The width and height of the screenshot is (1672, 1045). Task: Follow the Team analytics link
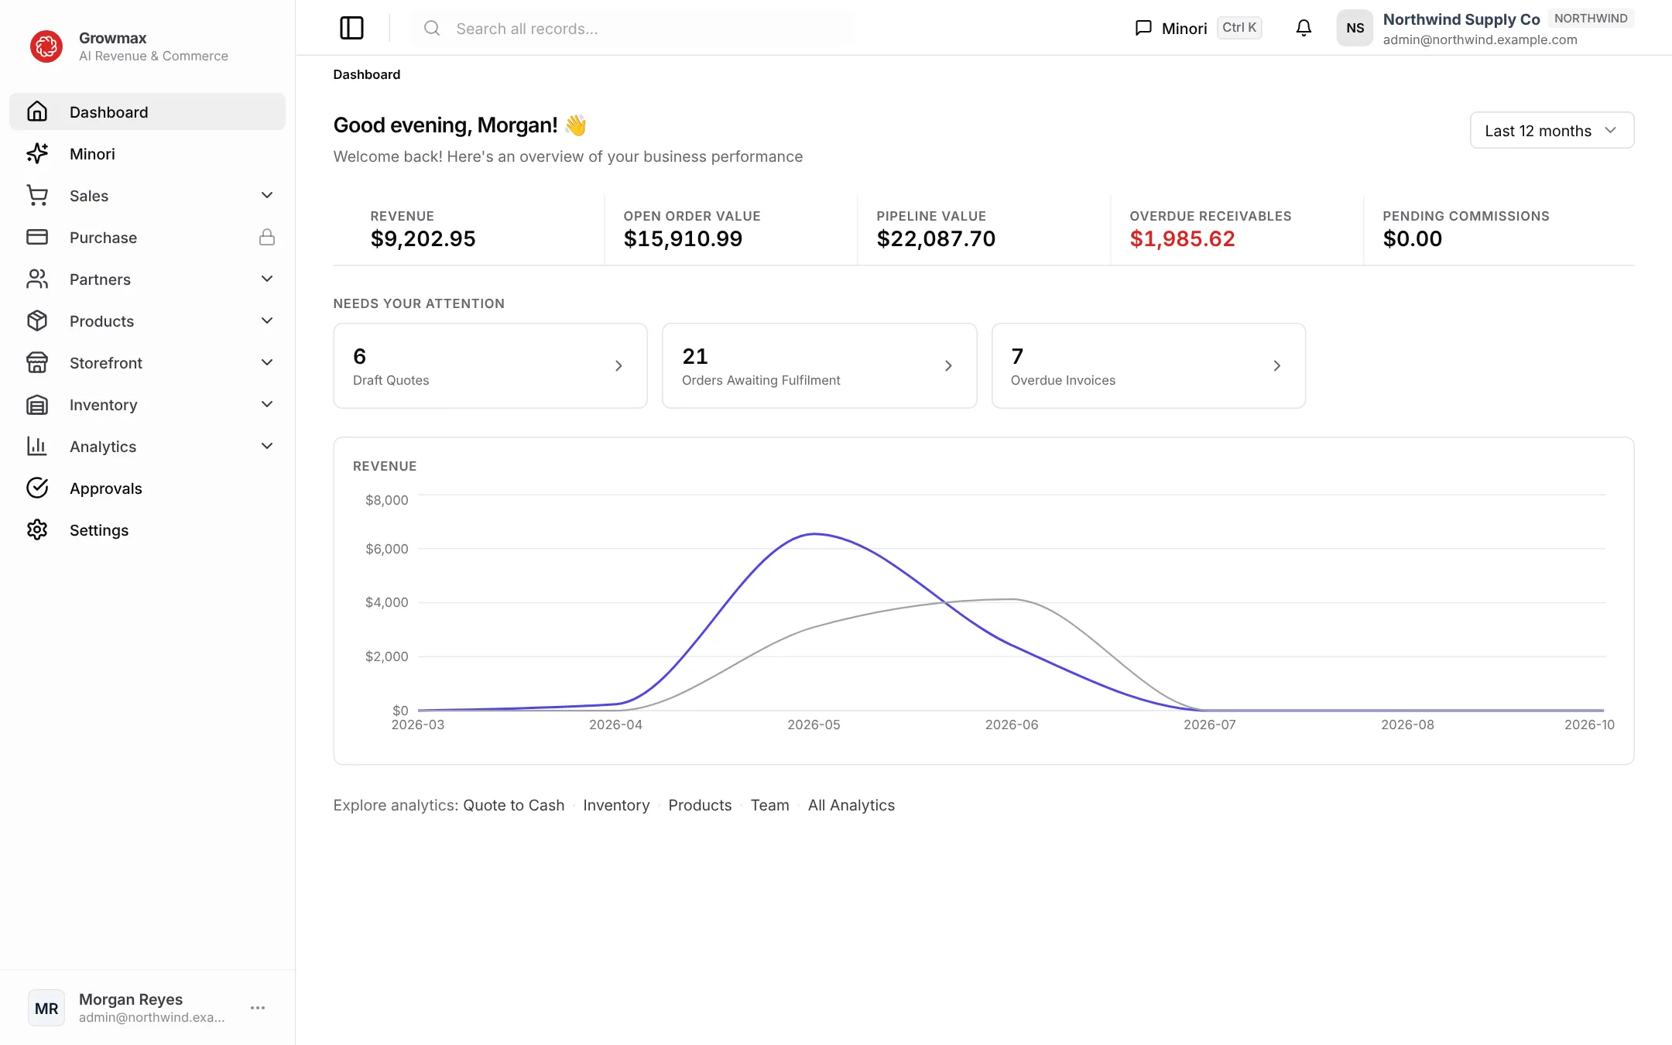click(770, 805)
